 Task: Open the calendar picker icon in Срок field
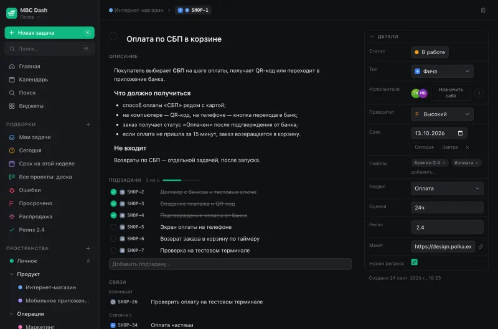(x=460, y=133)
